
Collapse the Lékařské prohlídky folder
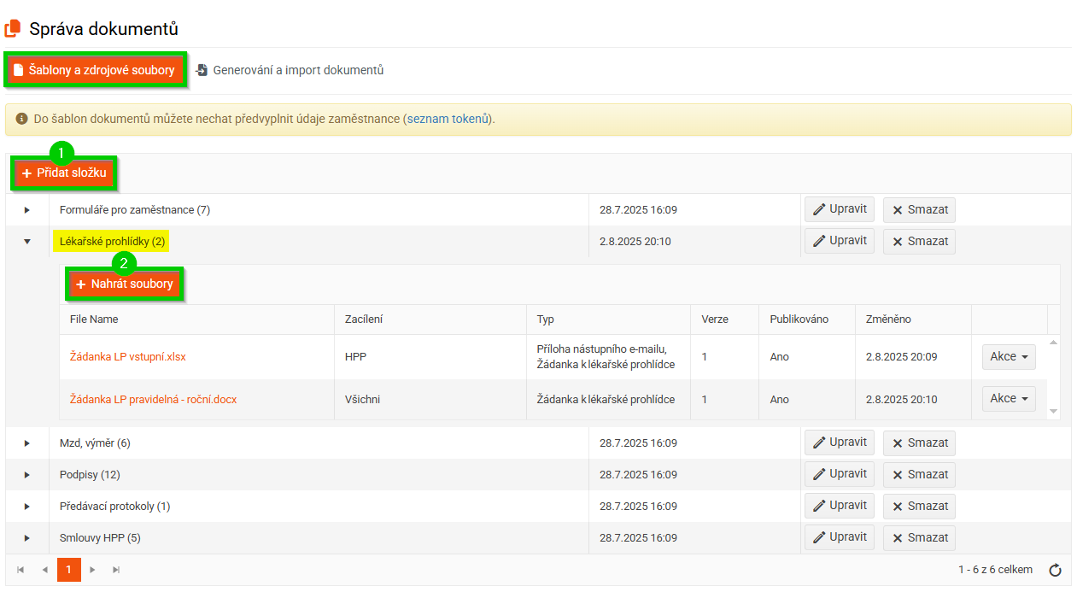click(x=26, y=242)
